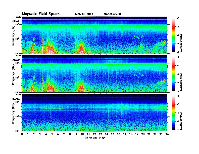The height and width of the screenshot is (154, 199).
Task: Click hour tick label '24' on time axis
Action: coord(167,134)
